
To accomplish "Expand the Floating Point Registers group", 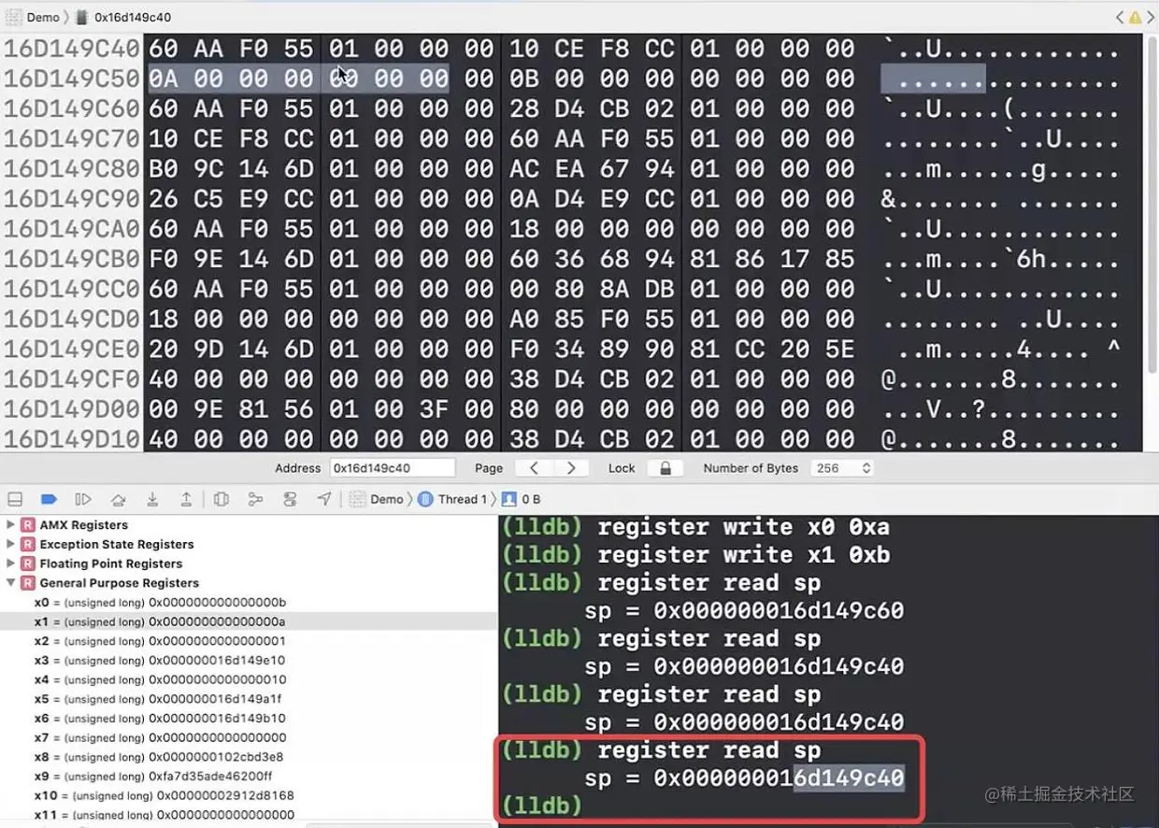I will [11, 564].
